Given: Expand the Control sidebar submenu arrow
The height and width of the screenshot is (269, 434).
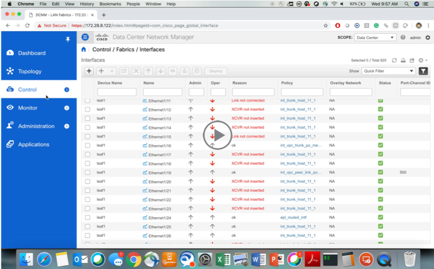Looking at the screenshot, I should [x=67, y=90].
